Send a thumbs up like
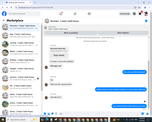The width and height of the screenshot is (152, 122). tap(147, 114)
